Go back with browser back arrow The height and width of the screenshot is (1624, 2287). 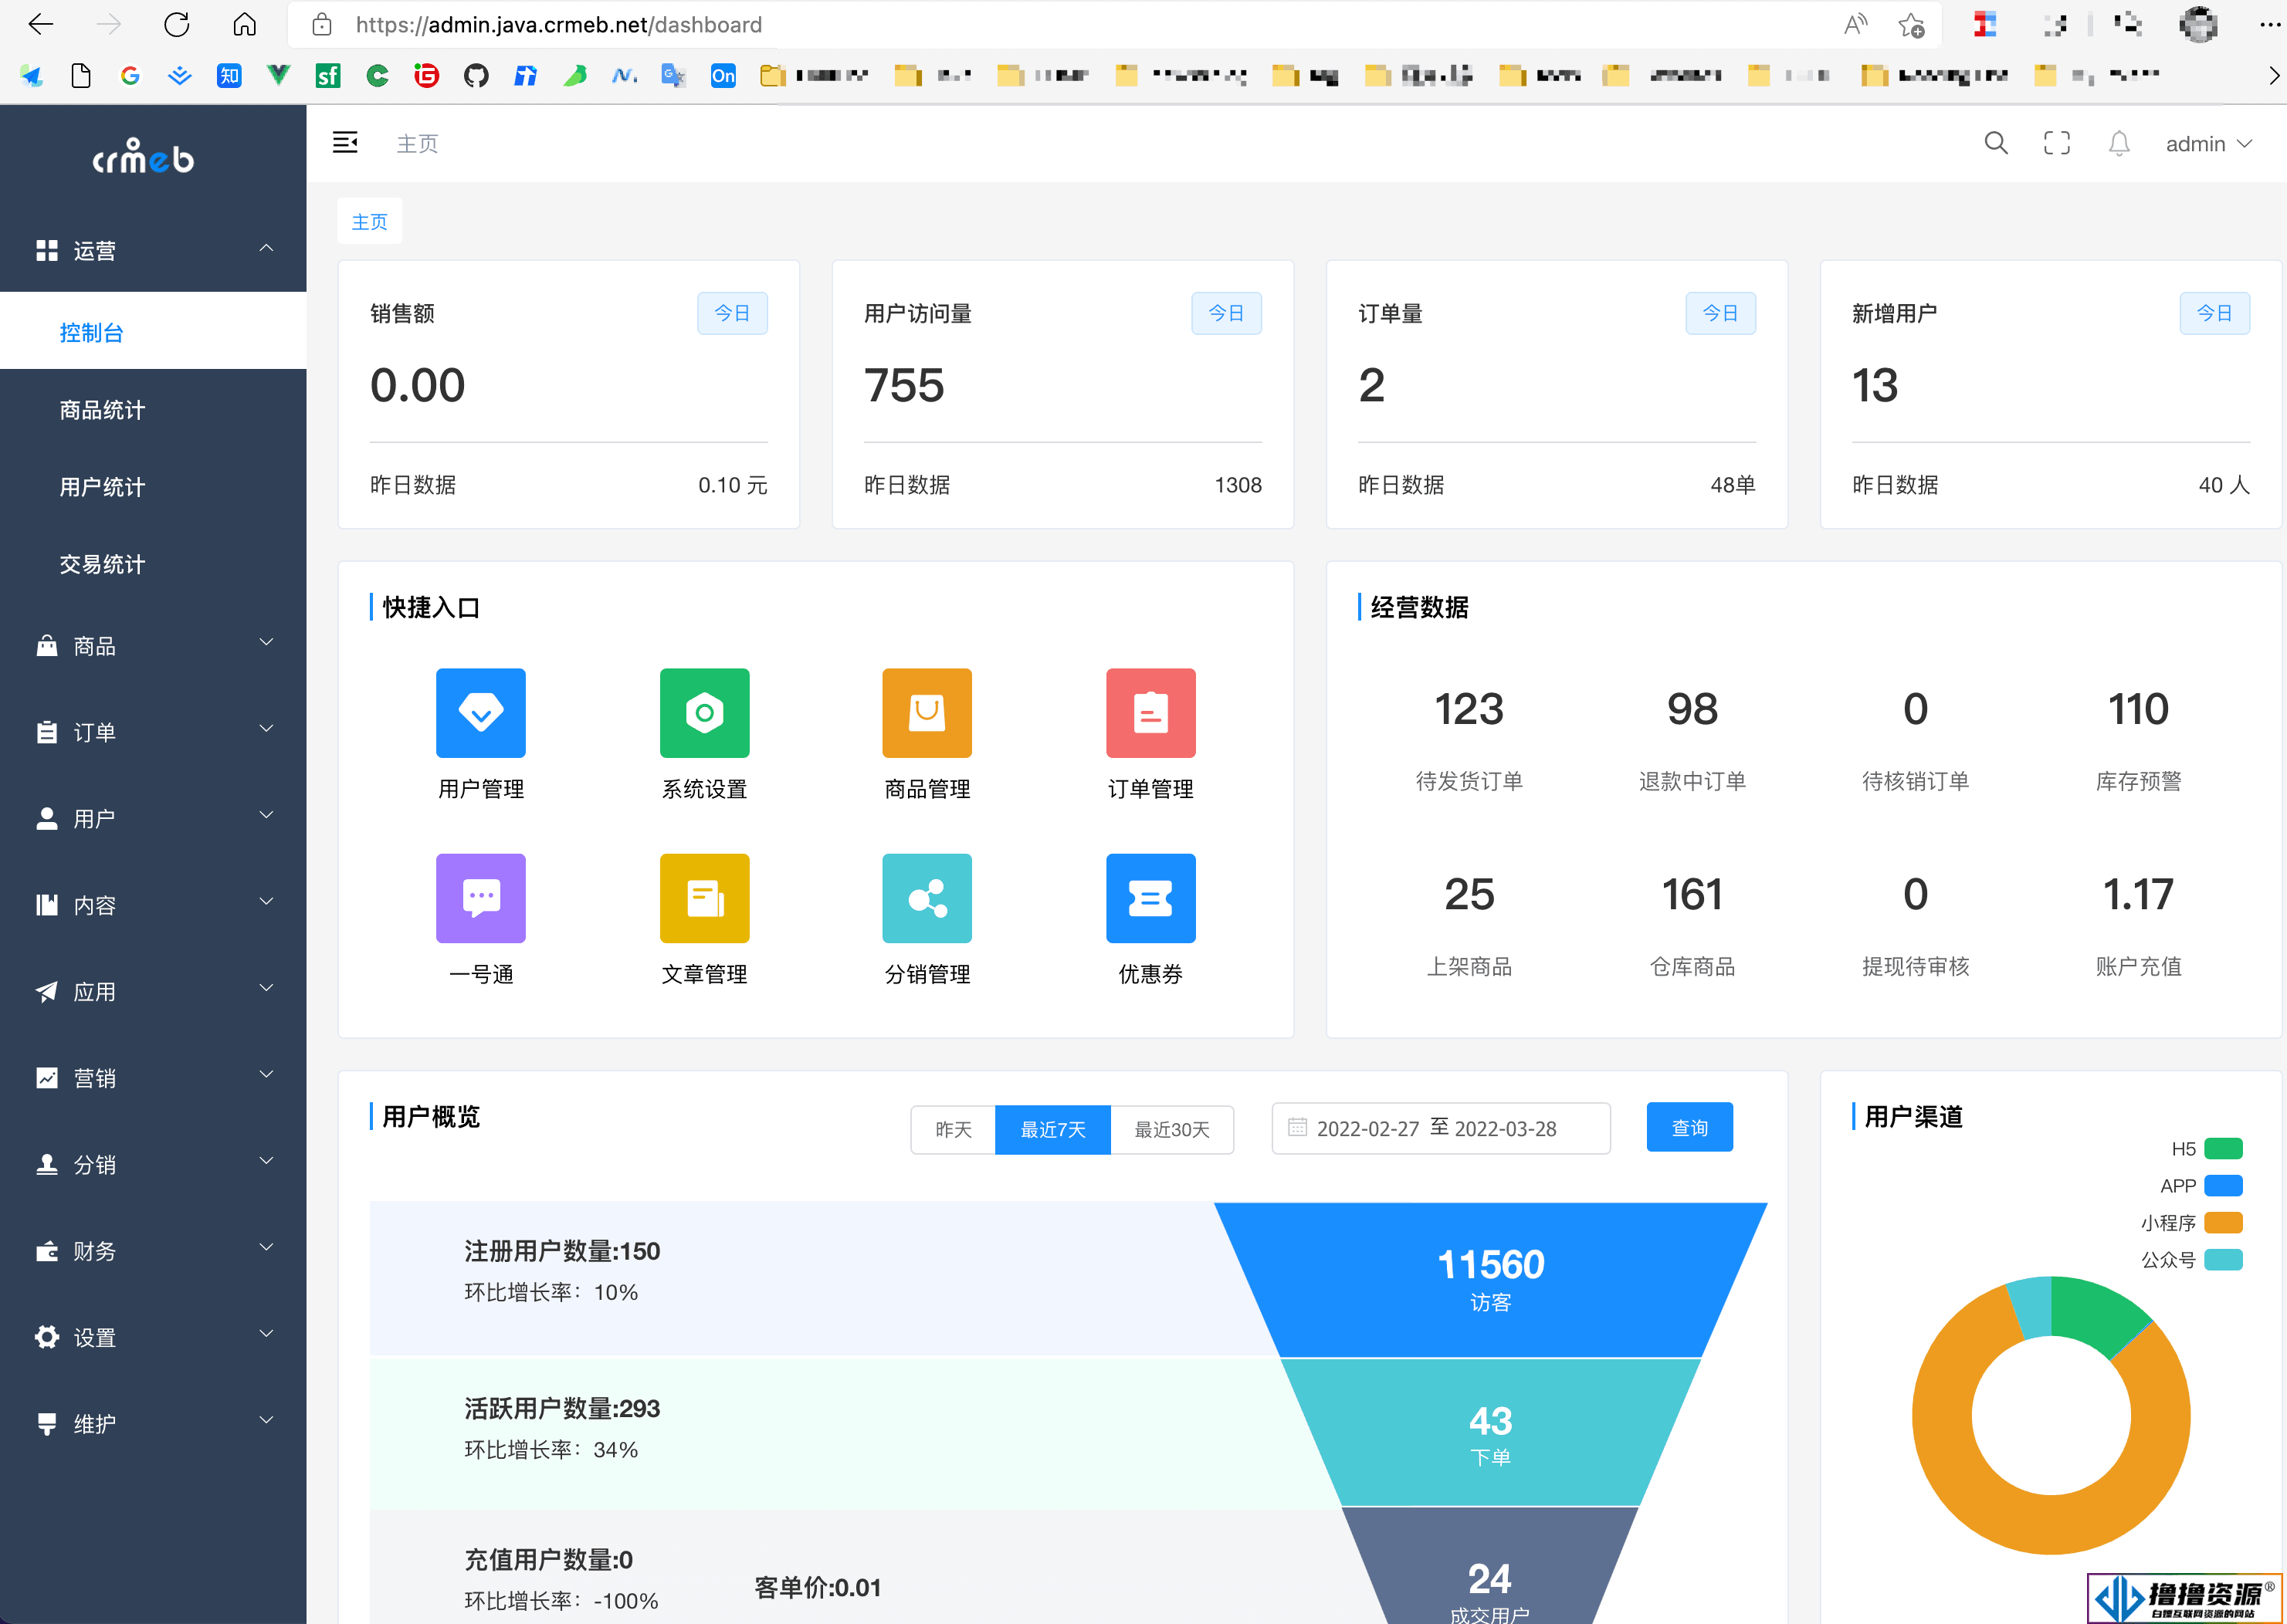tap(41, 24)
